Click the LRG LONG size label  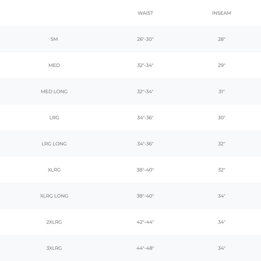(54, 144)
